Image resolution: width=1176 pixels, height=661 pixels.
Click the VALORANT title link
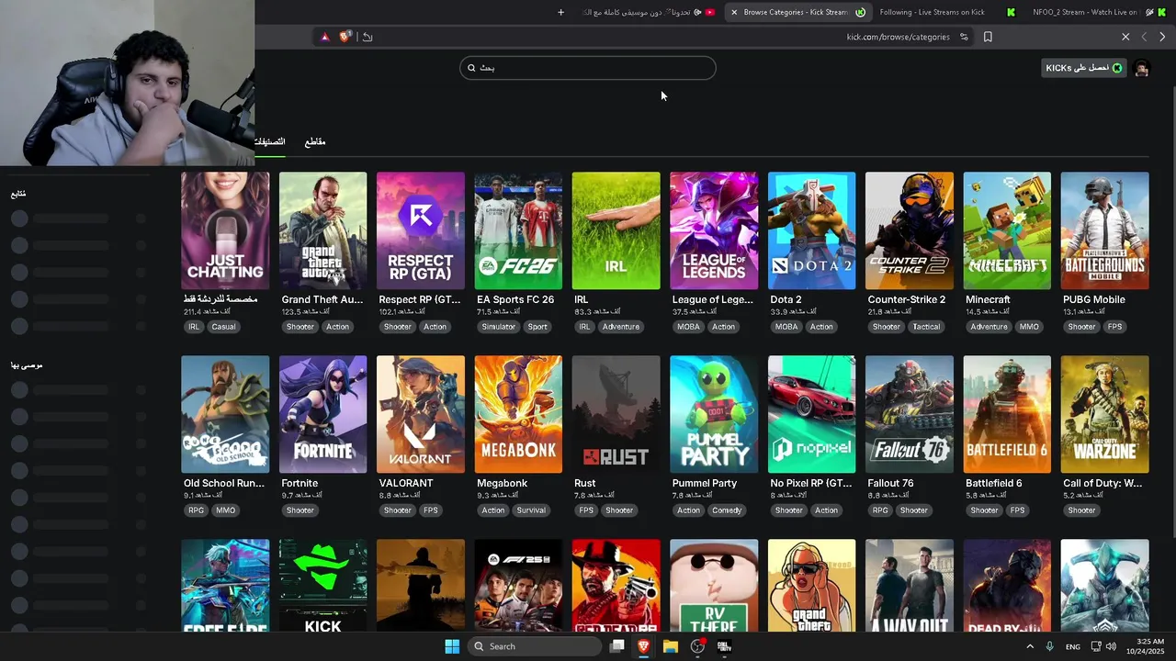click(x=406, y=483)
